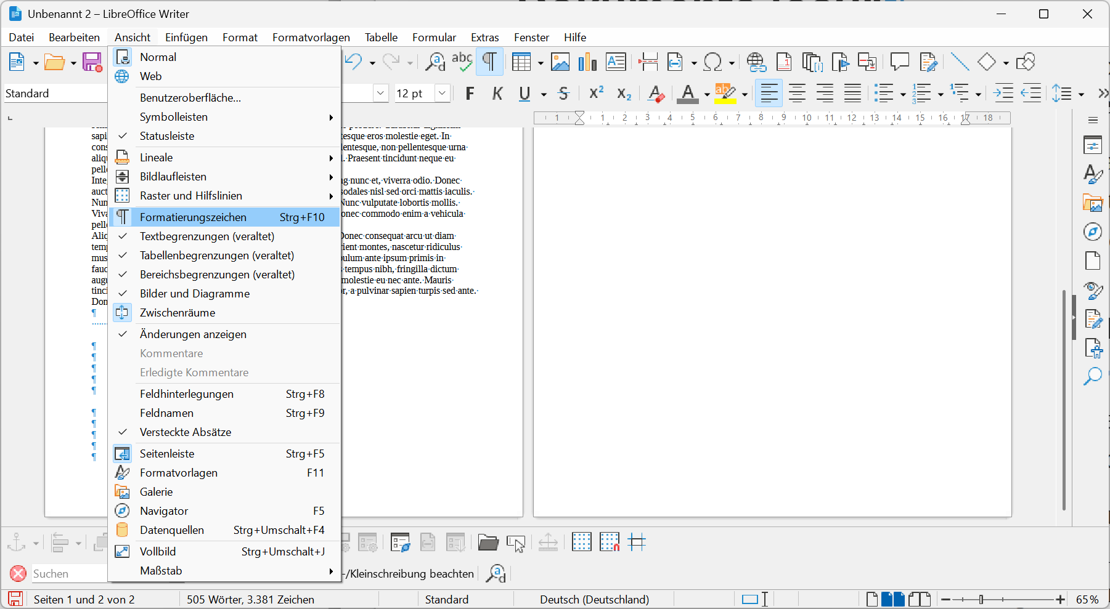
Task: Click Benutzeroberfläche... menu entry
Action: tap(224, 98)
